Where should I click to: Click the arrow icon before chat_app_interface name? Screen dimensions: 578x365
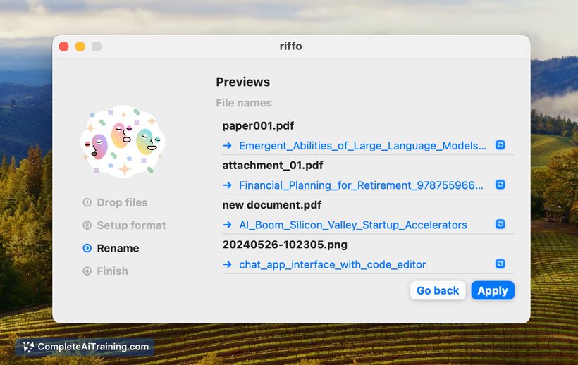point(228,264)
